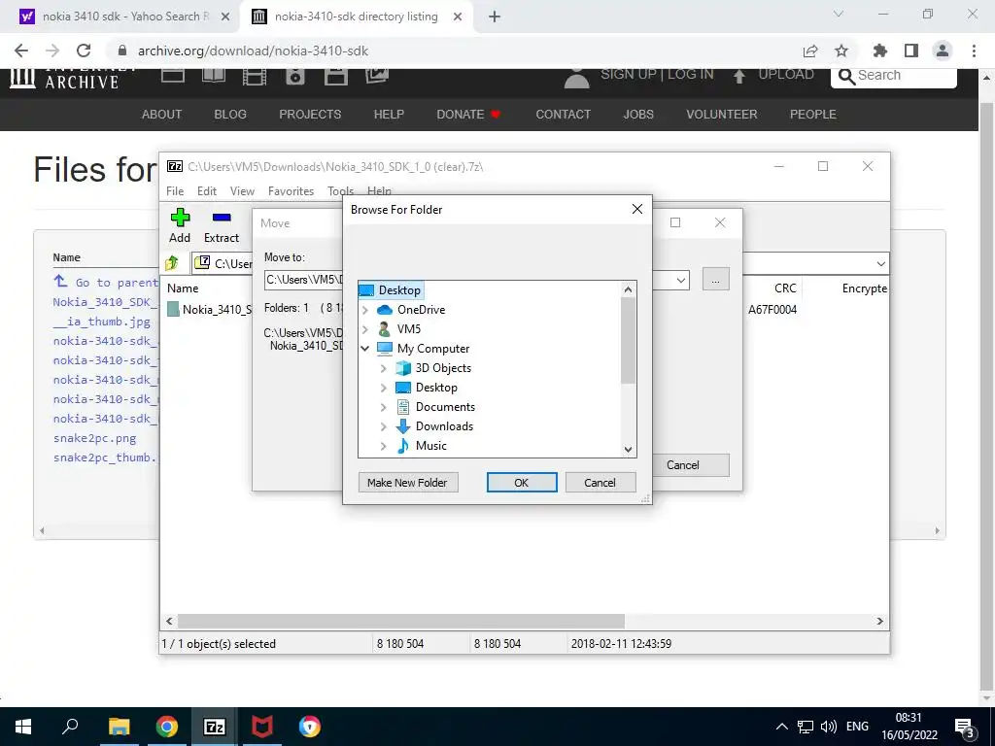This screenshot has height=746, width=995.
Task: Open Chrome extensions puzzle icon
Action: click(880, 51)
